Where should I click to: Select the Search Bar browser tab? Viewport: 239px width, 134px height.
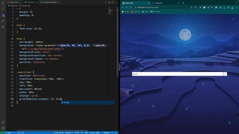pos(135,3)
